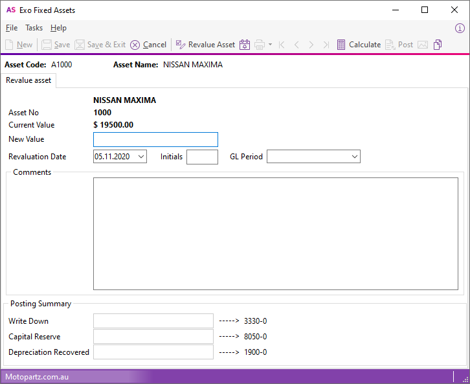Click the printer icon in toolbar
Image resolution: width=470 pixels, height=384 pixels.
(260, 45)
